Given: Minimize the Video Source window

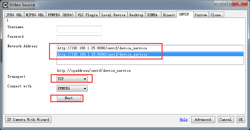Looking at the screenshot, I should [219, 4].
